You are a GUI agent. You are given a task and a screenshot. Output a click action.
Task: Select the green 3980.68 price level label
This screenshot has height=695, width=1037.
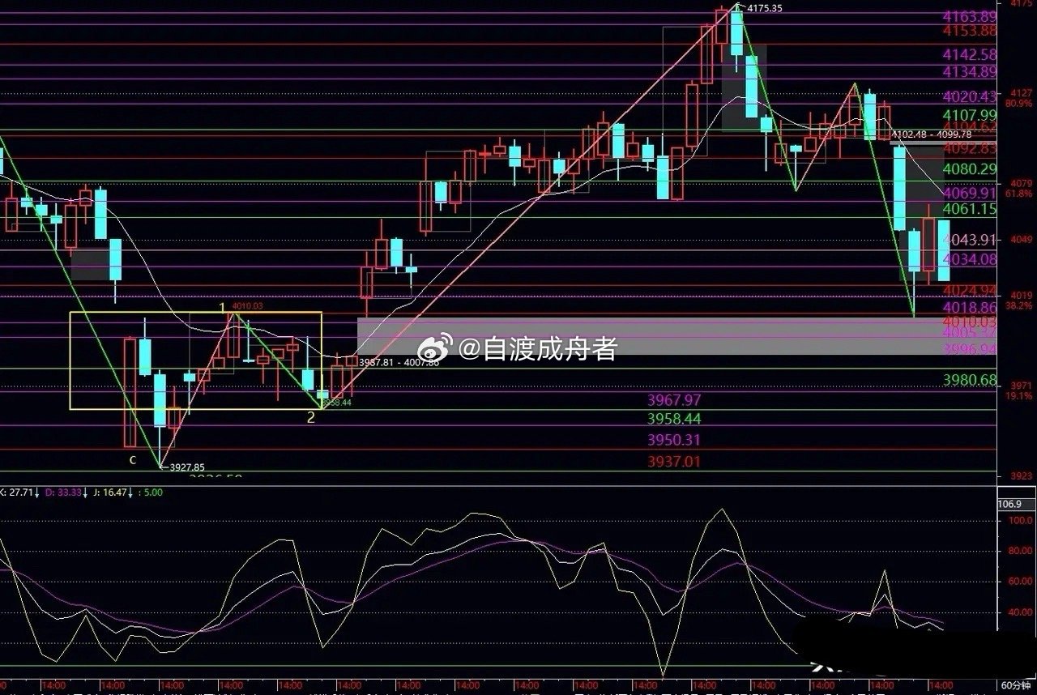point(971,380)
